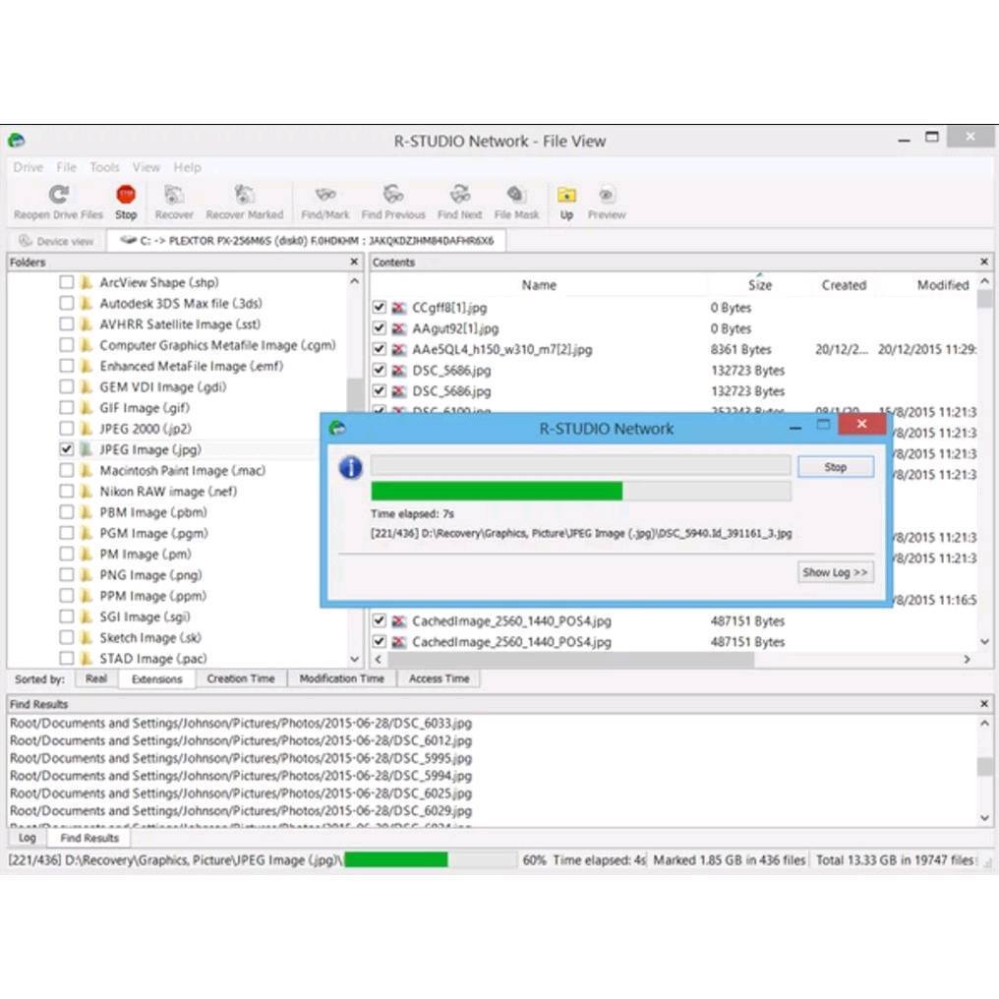
Task: Expand the log with Show Log >>
Action: (835, 572)
